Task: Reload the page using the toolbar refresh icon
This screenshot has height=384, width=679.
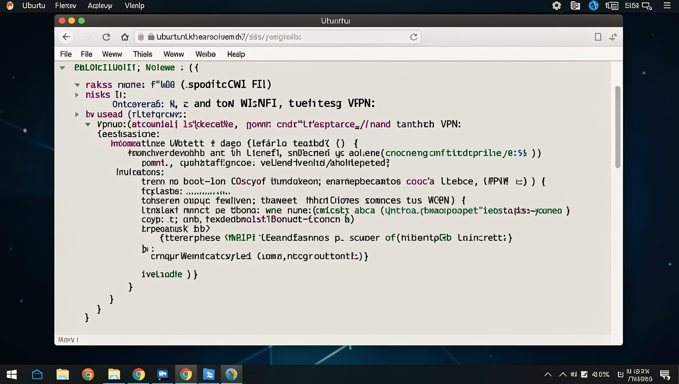Action: click(x=106, y=37)
